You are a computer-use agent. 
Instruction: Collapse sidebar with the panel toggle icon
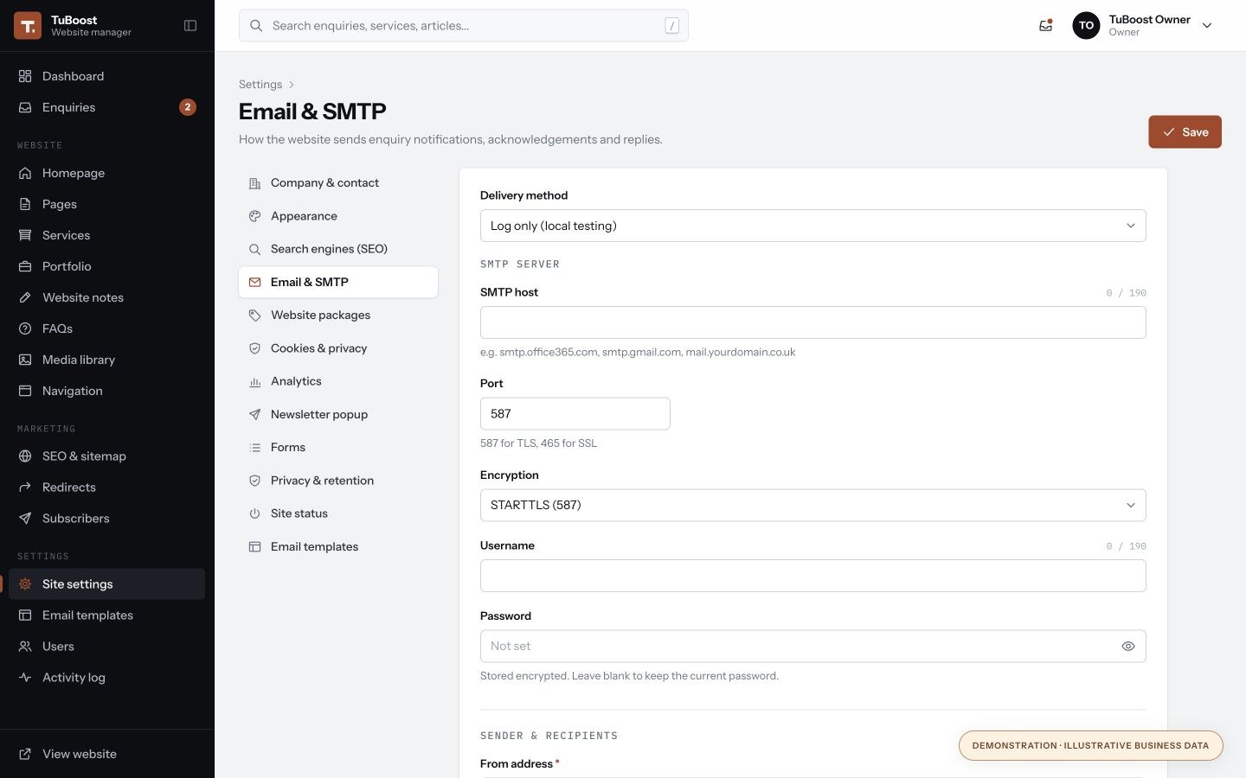click(x=190, y=26)
